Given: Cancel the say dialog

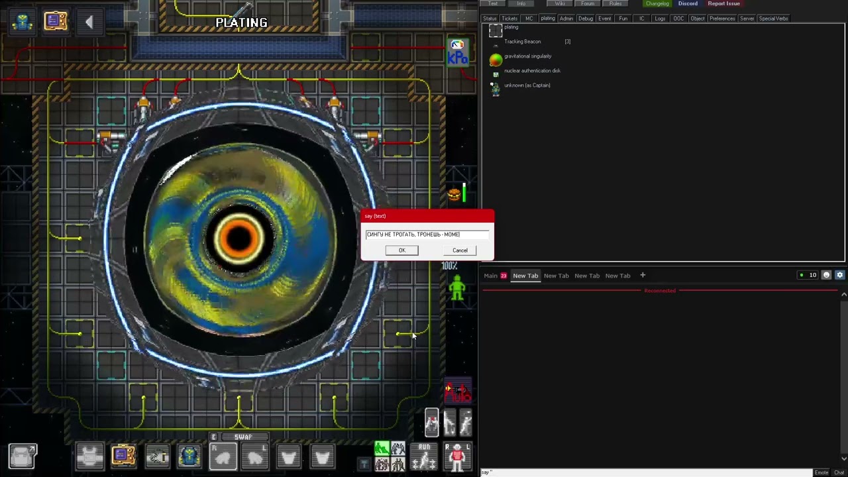Looking at the screenshot, I should pyautogui.click(x=460, y=250).
